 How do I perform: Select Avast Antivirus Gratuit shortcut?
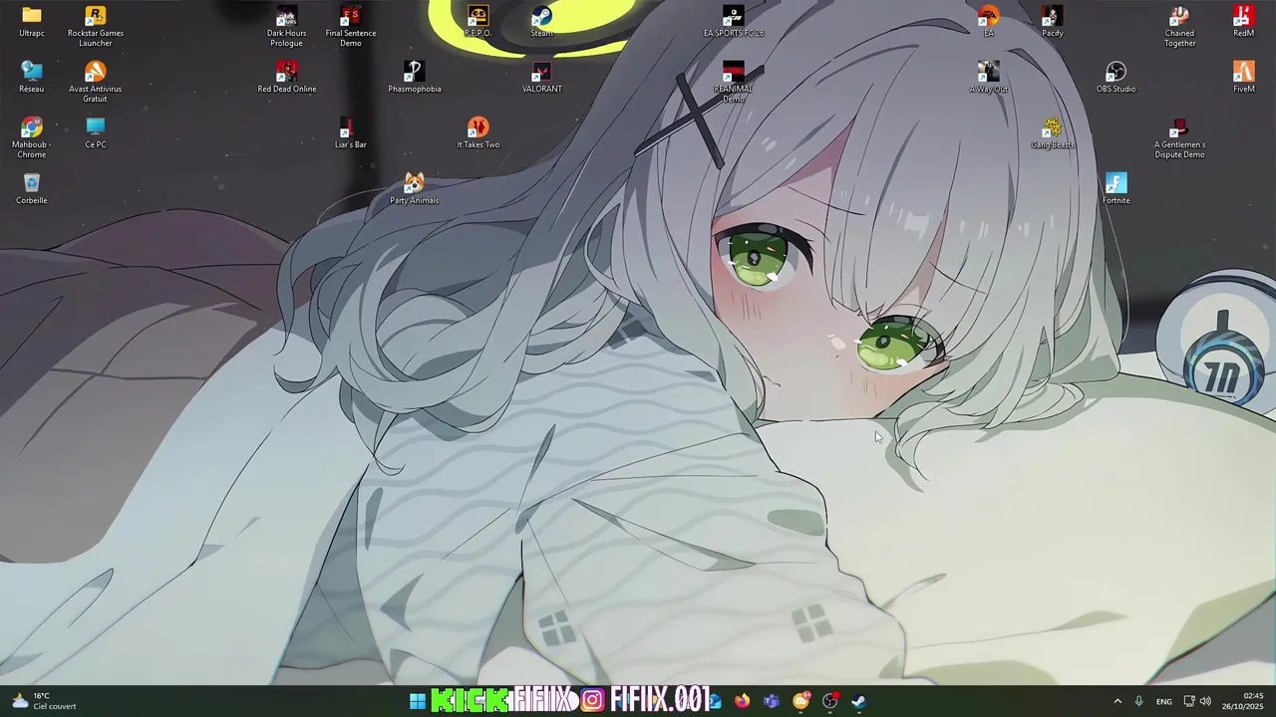coord(96,82)
